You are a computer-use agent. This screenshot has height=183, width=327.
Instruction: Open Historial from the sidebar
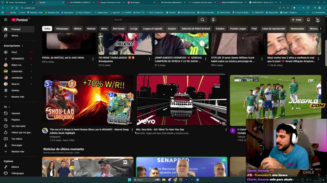(18, 113)
